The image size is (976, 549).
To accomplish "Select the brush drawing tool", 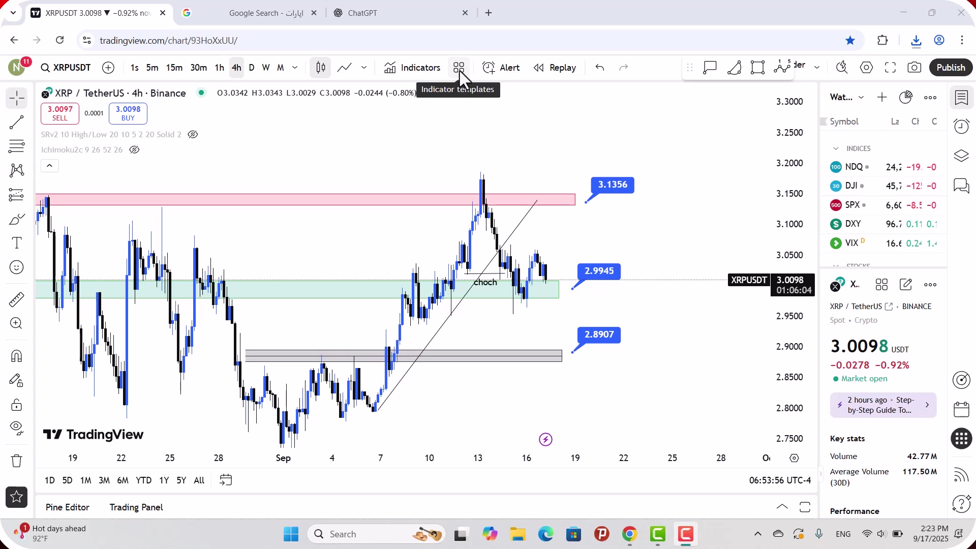I will coord(16,219).
